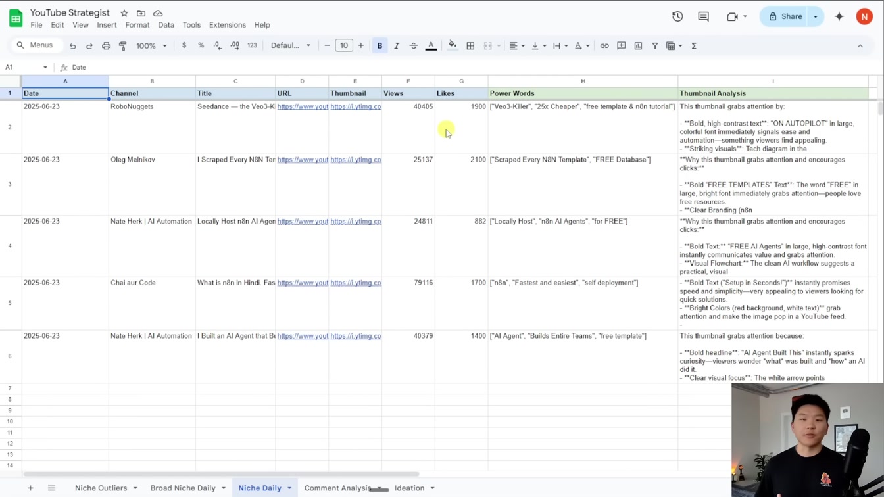The height and width of the screenshot is (497, 884).
Task: Click the Join a call camera icon
Action: click(733, 16)
